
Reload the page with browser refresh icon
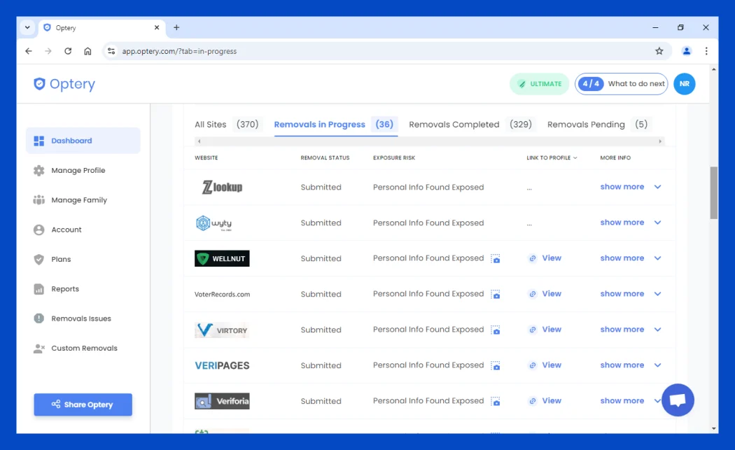(68, 51)
